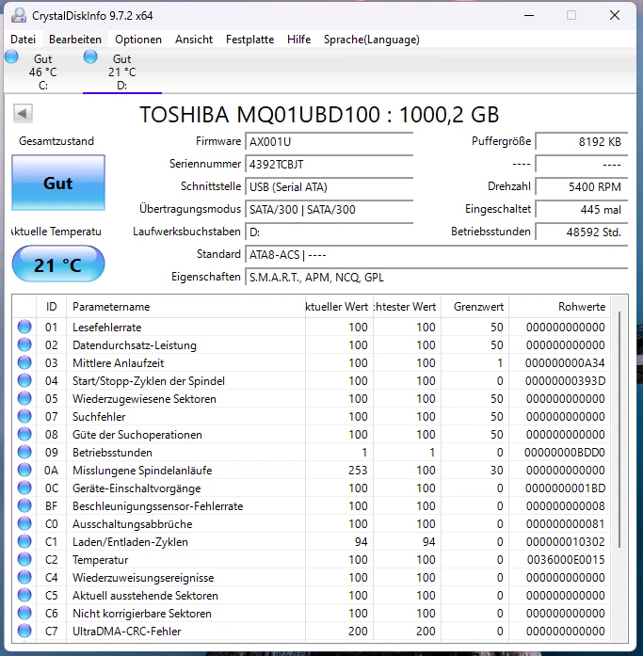Click the Laufwerksbuchstaben field D:
The height and width of the screenshot is (656, 643).
(330, 232)
